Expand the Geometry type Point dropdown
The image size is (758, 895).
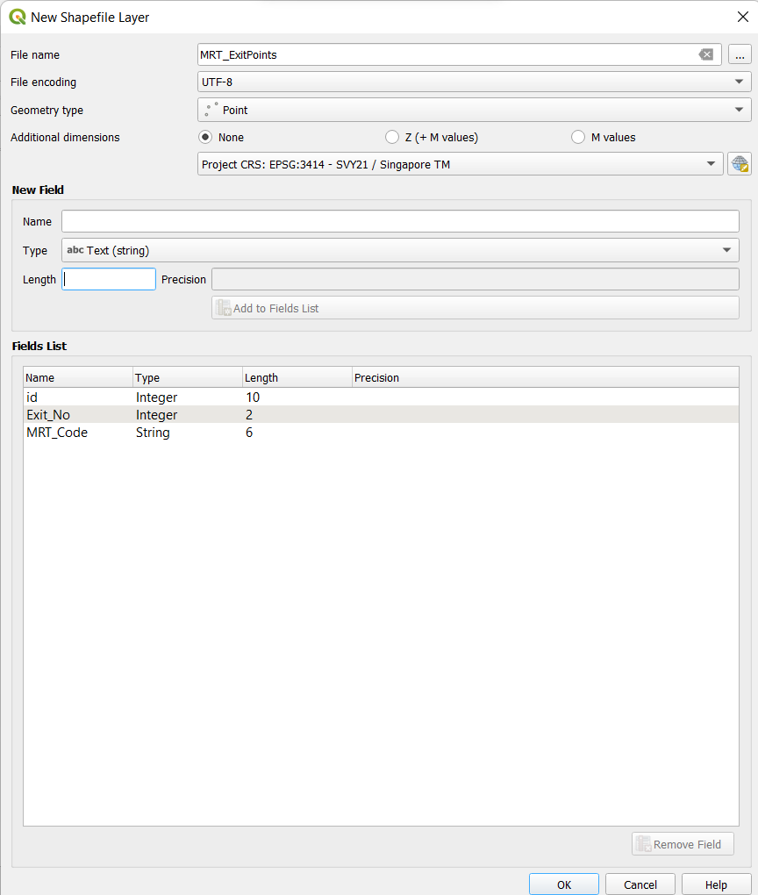(474, 111)
